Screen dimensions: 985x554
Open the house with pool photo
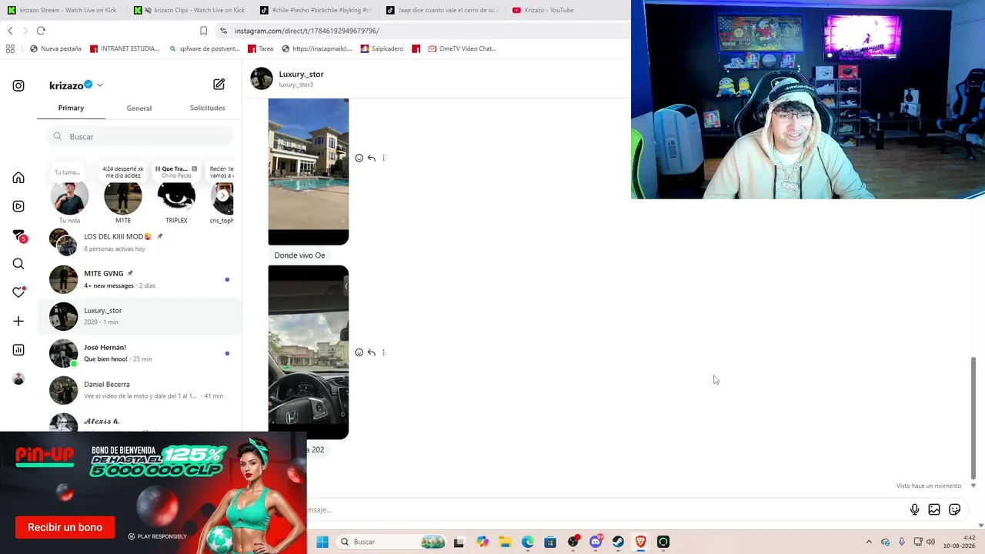[x=309, y=172]
